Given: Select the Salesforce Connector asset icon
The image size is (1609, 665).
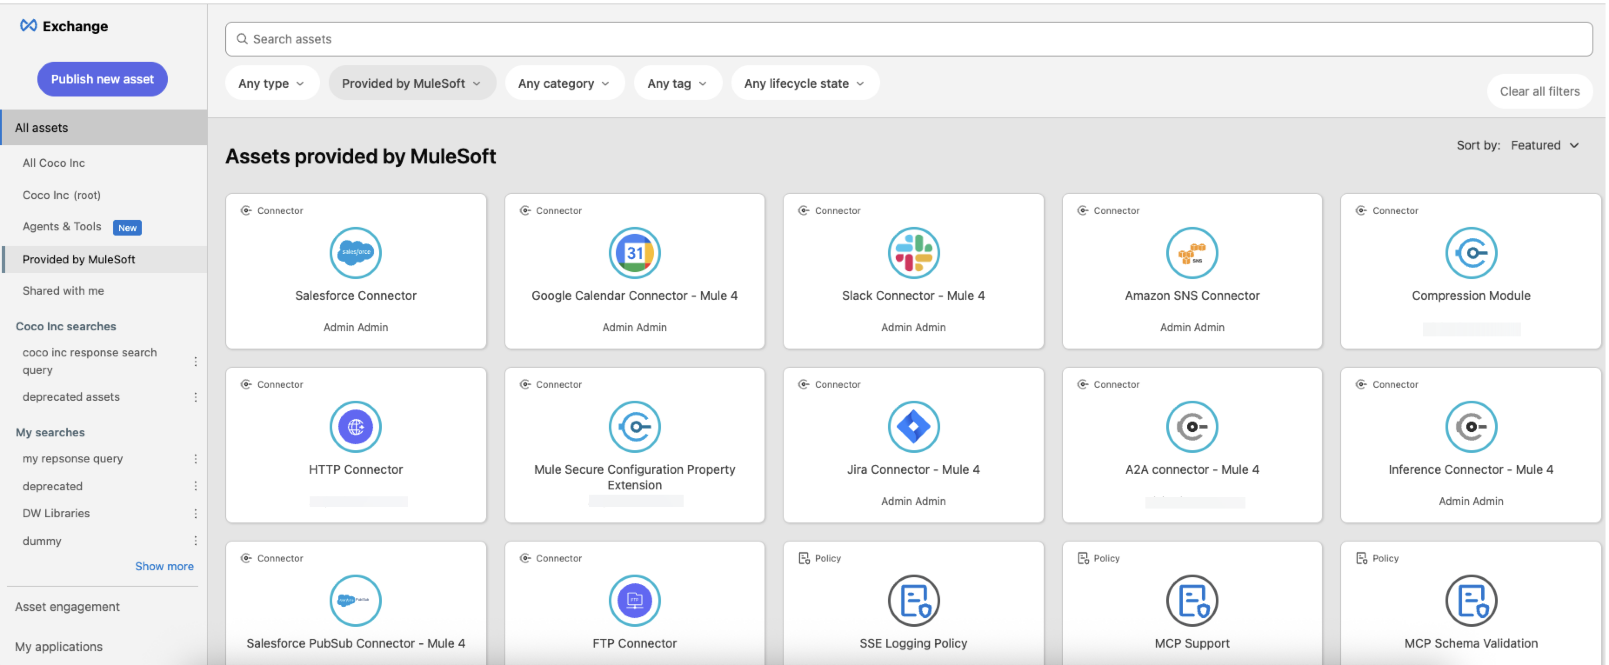Looking at the screenshot, I should (355, 253).
